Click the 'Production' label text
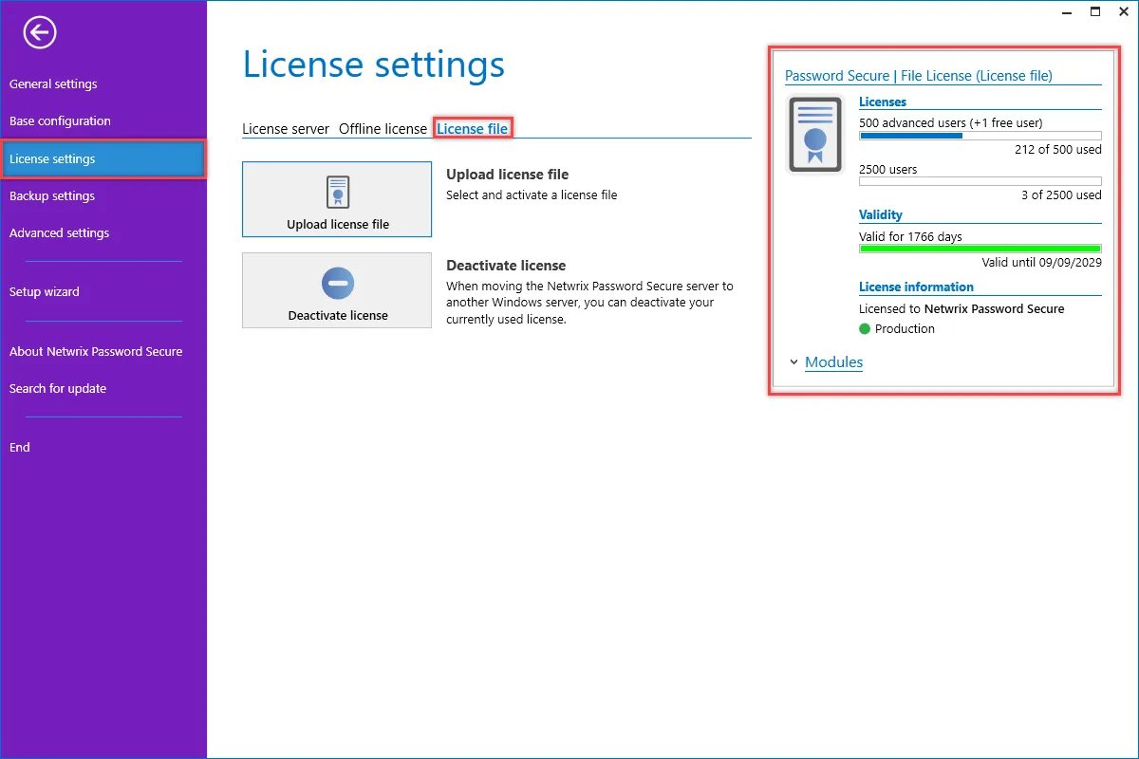This screenshot has height=759, width=1139. tap(905, 329)
